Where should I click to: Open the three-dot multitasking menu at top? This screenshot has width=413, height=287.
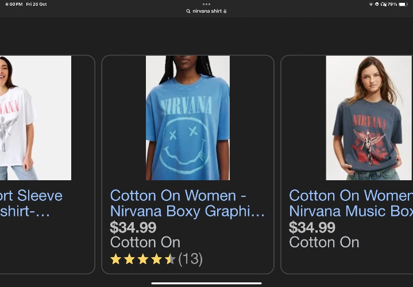(207, 4)
